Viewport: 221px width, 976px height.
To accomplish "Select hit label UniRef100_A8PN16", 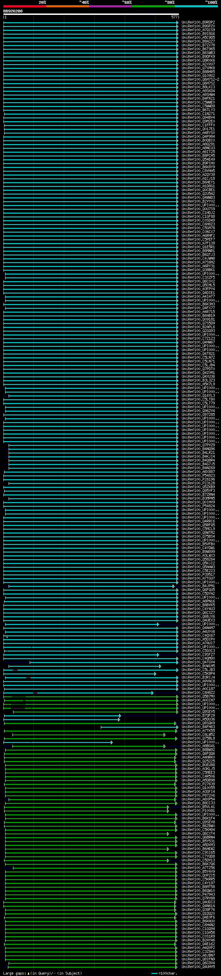I will (198, 601).
